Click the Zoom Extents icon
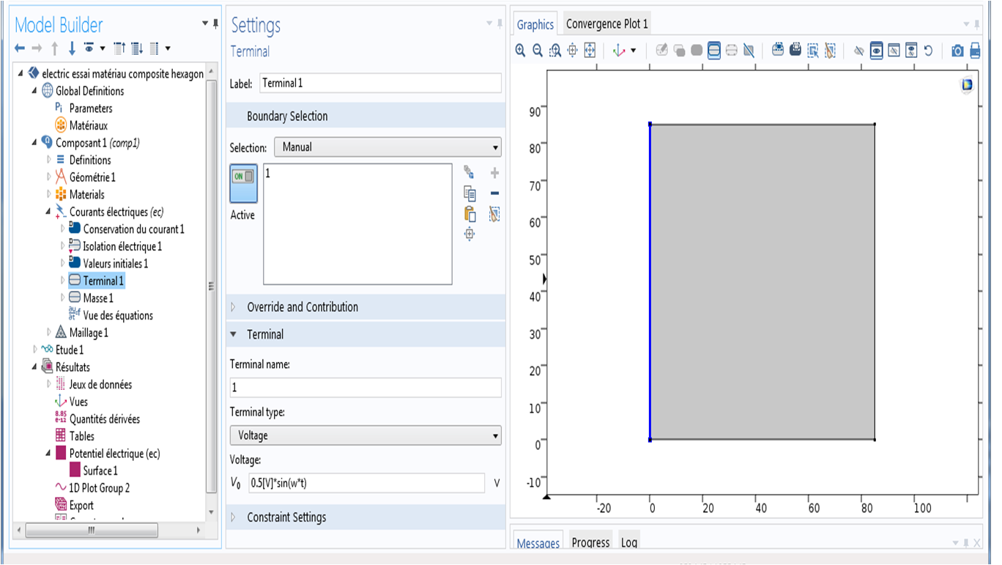 pos(590,51)
